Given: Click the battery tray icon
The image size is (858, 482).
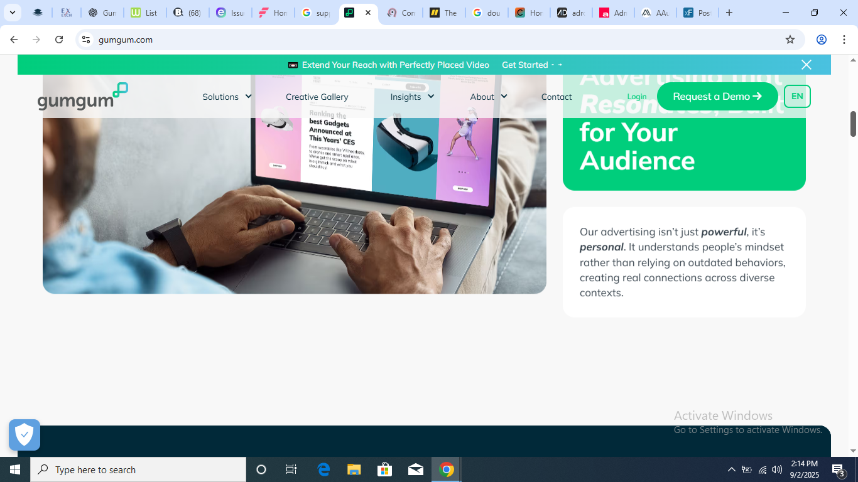Looking at the screenshot, I should point(747,469).
